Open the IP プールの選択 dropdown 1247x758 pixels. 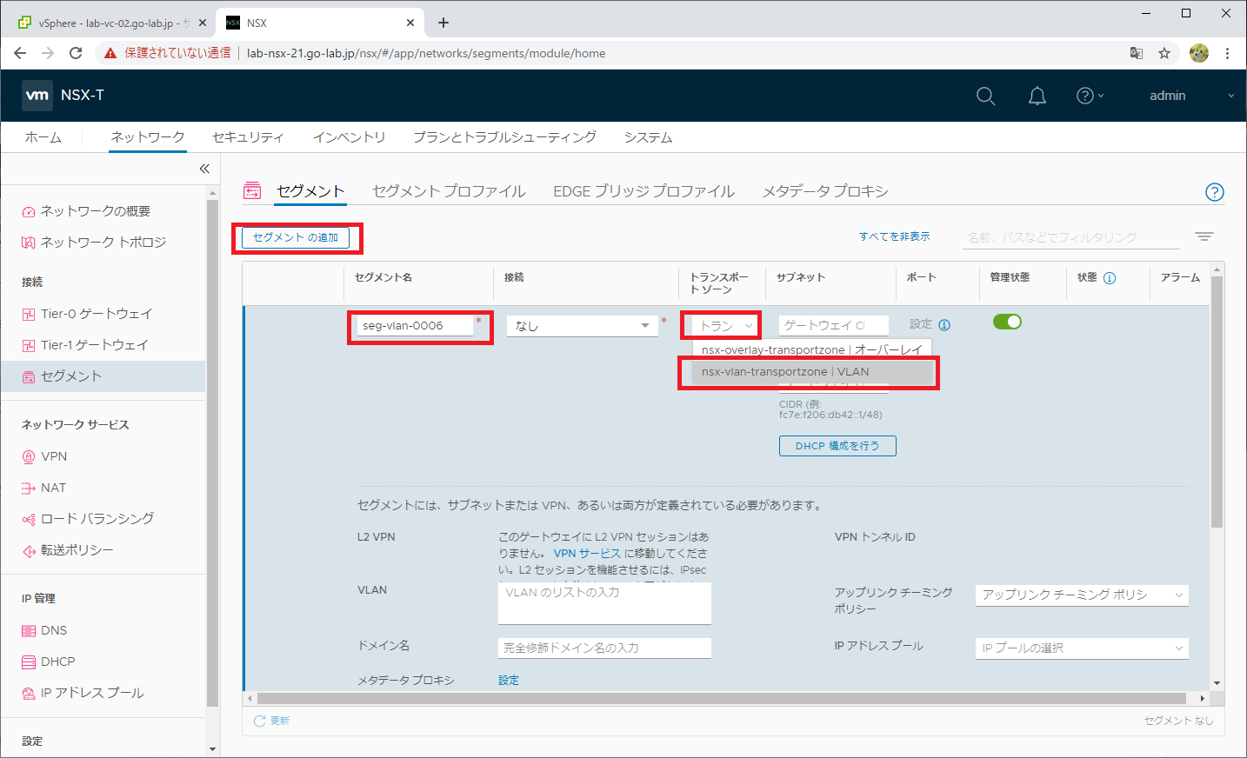pyautogui.click(x=1082, y=648)
